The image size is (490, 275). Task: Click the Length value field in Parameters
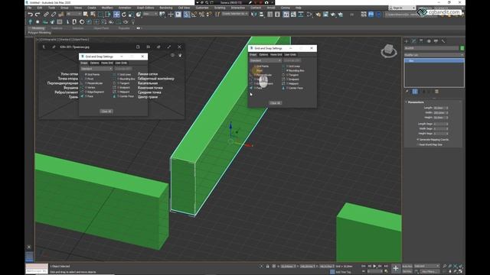[439, 108]
